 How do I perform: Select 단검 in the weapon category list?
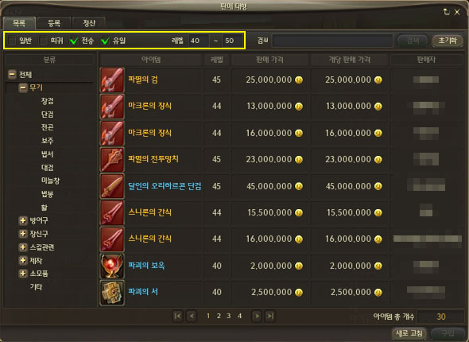tap(47, 114)
